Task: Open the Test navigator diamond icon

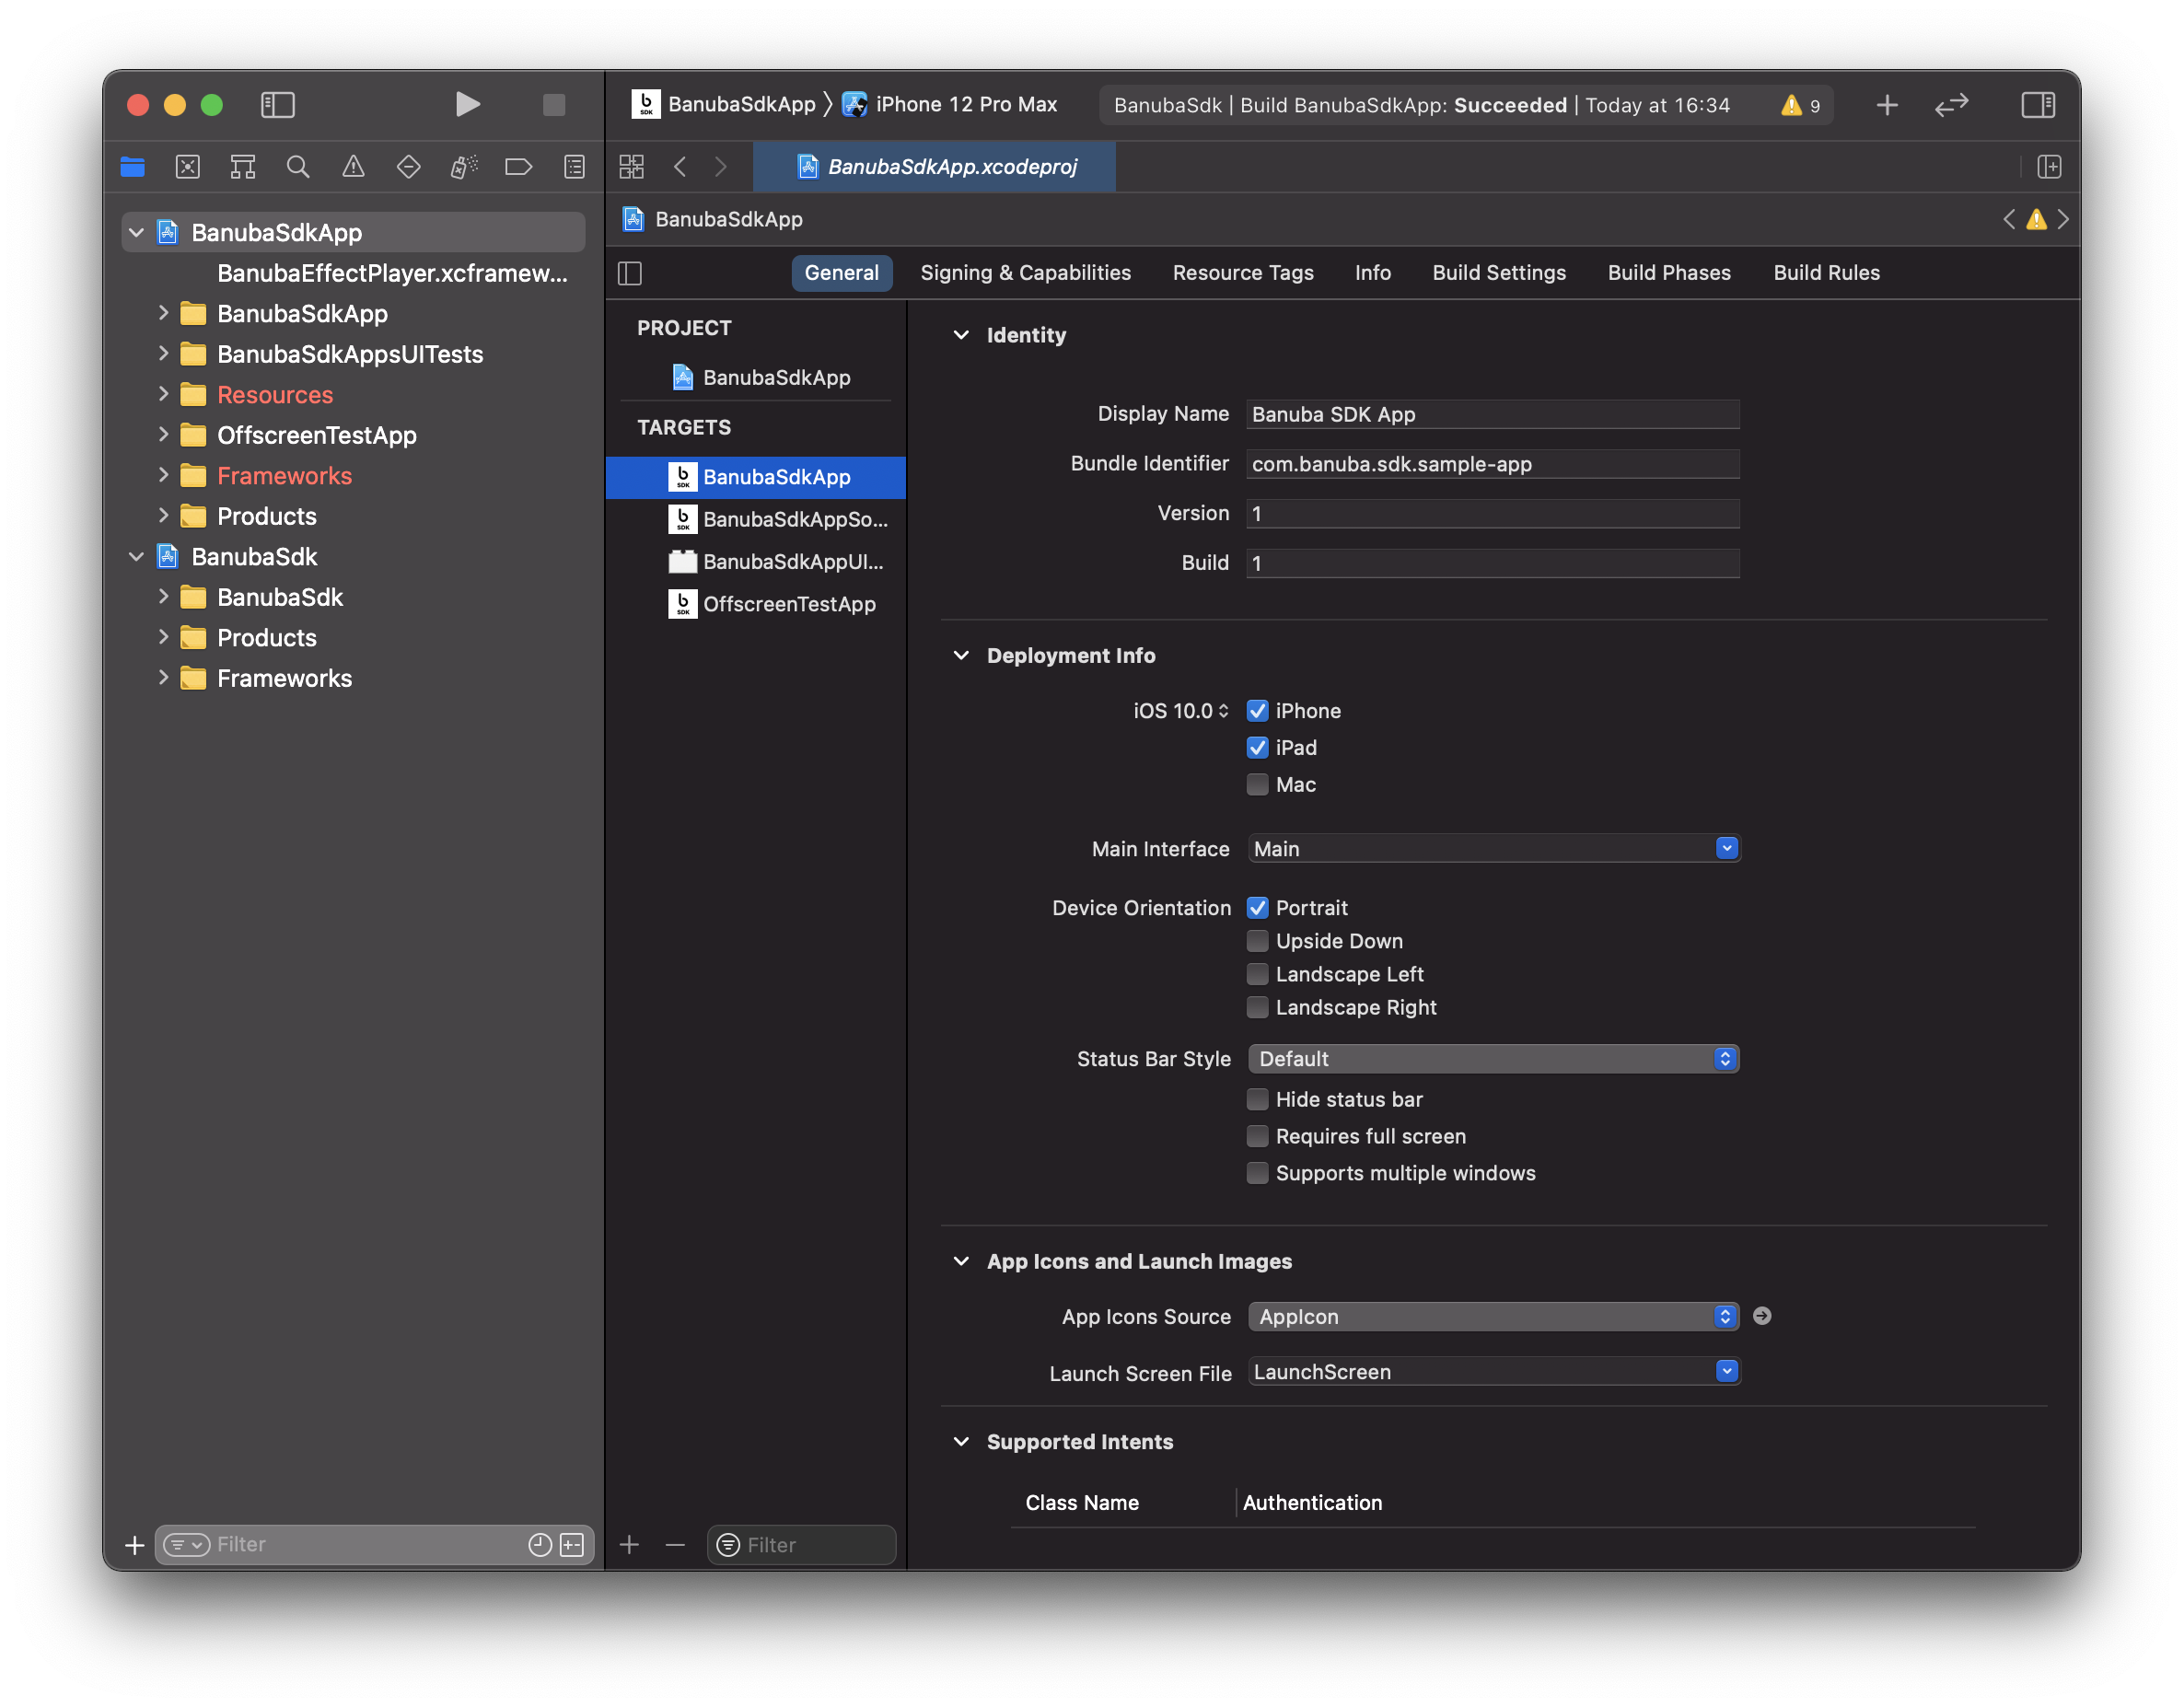Action: pos(408,167)
